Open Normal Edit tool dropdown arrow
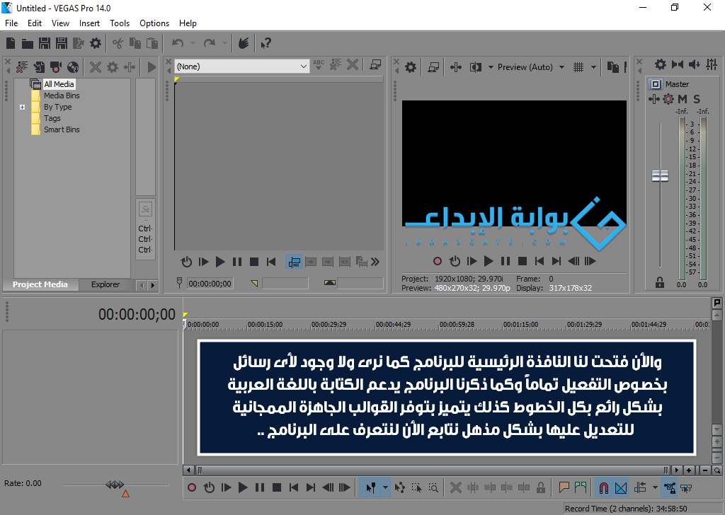This screenshot has height=515, width=725. tap(385, 487)
